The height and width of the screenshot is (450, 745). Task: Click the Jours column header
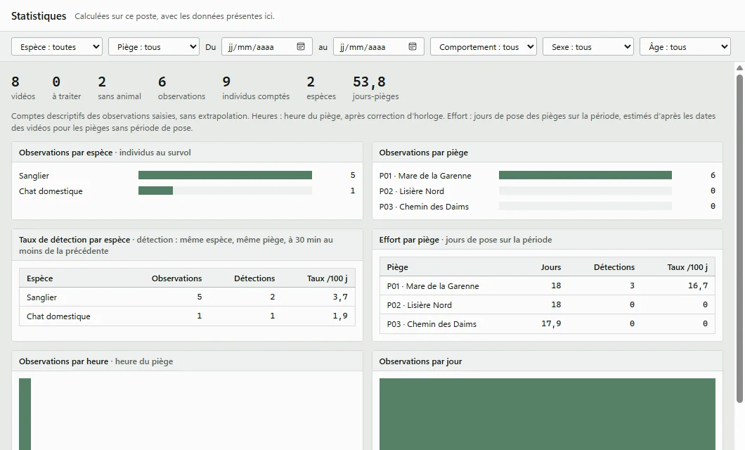[x=551, y=267]
